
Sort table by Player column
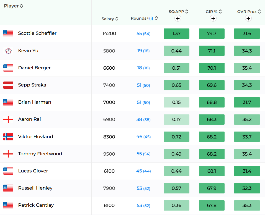tap(14, 6)
